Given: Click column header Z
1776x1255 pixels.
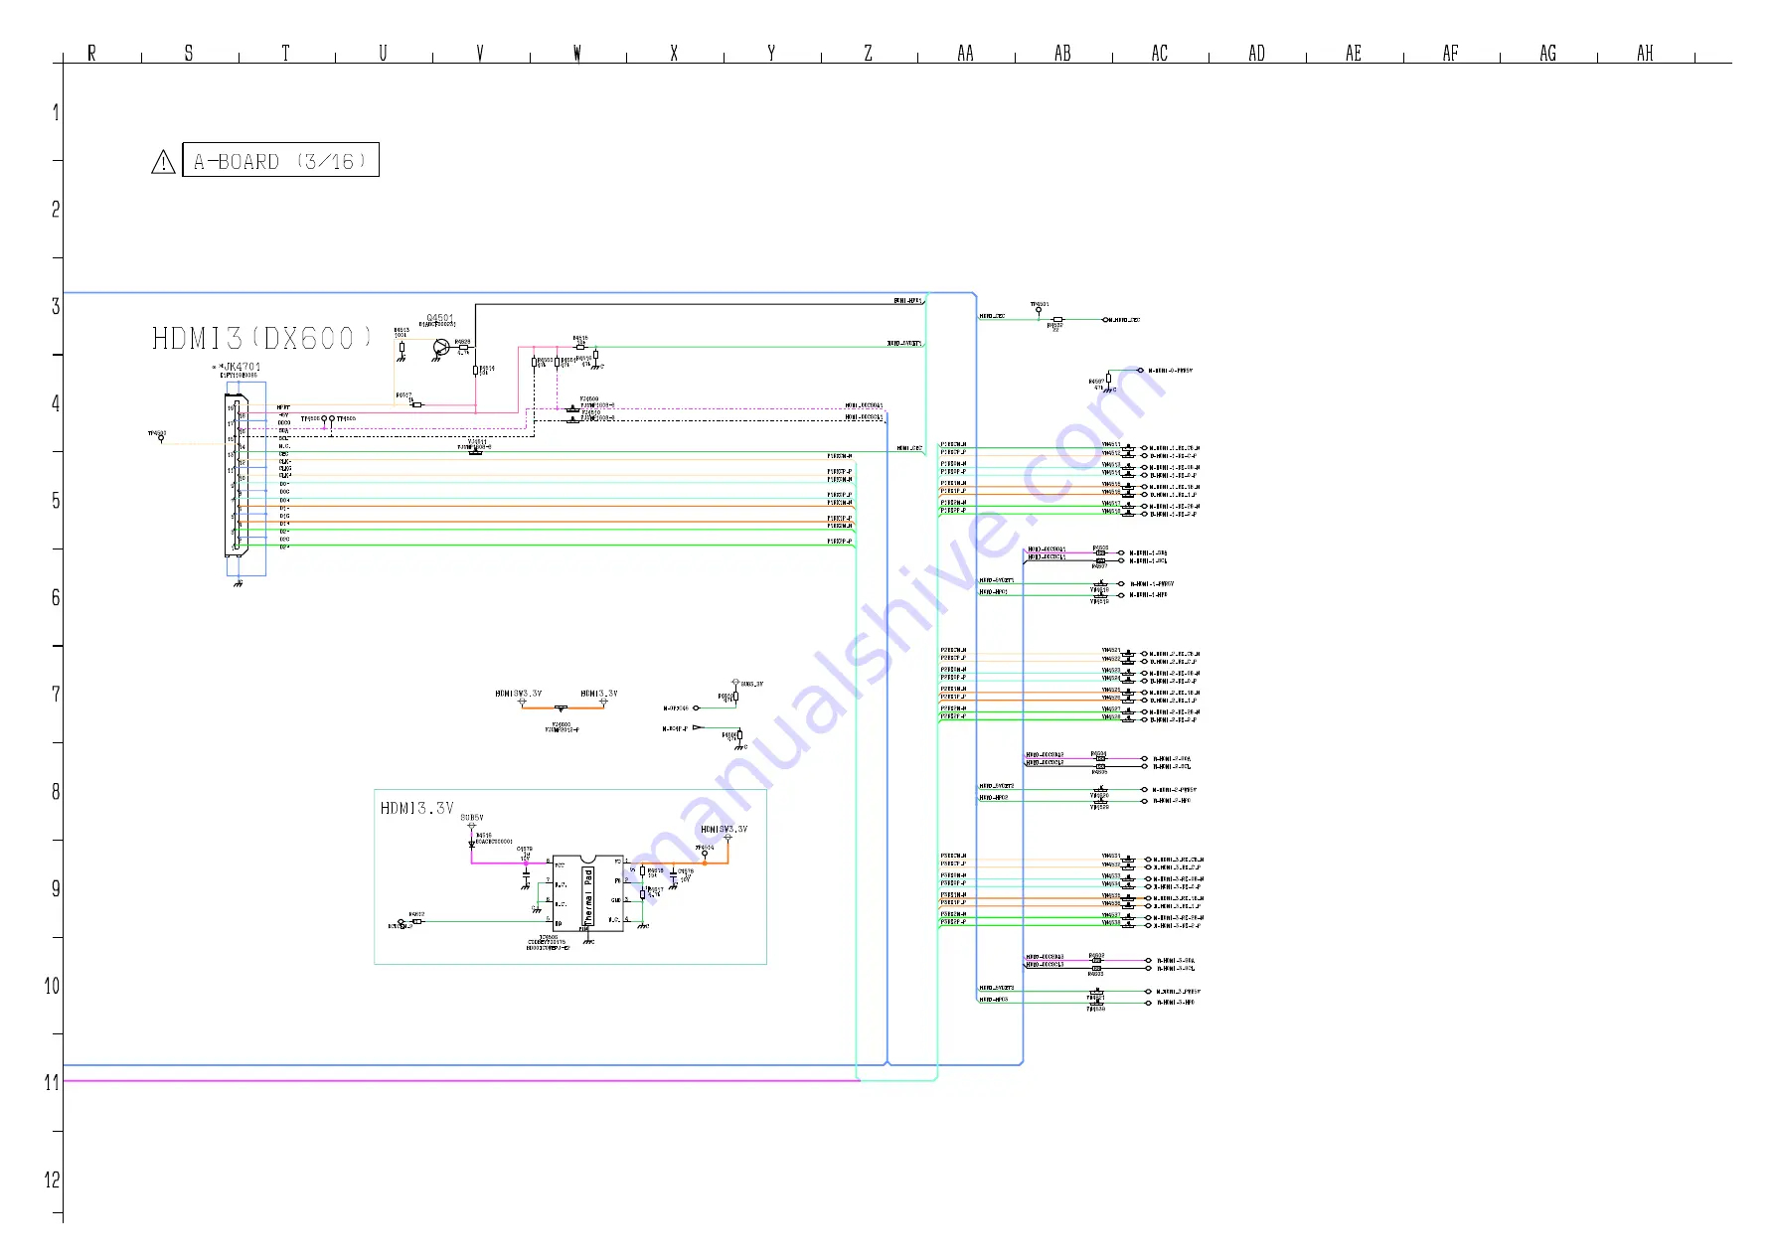Looking at the screenshot, I should tap(869, 53).
